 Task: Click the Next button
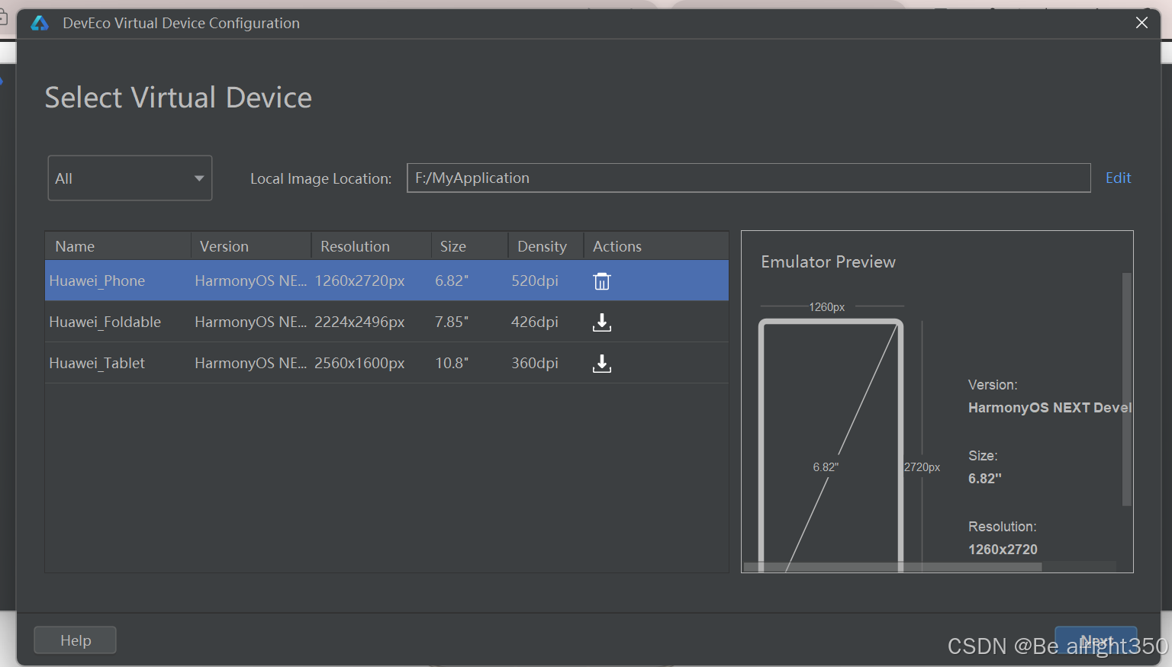pos(1096,641)
